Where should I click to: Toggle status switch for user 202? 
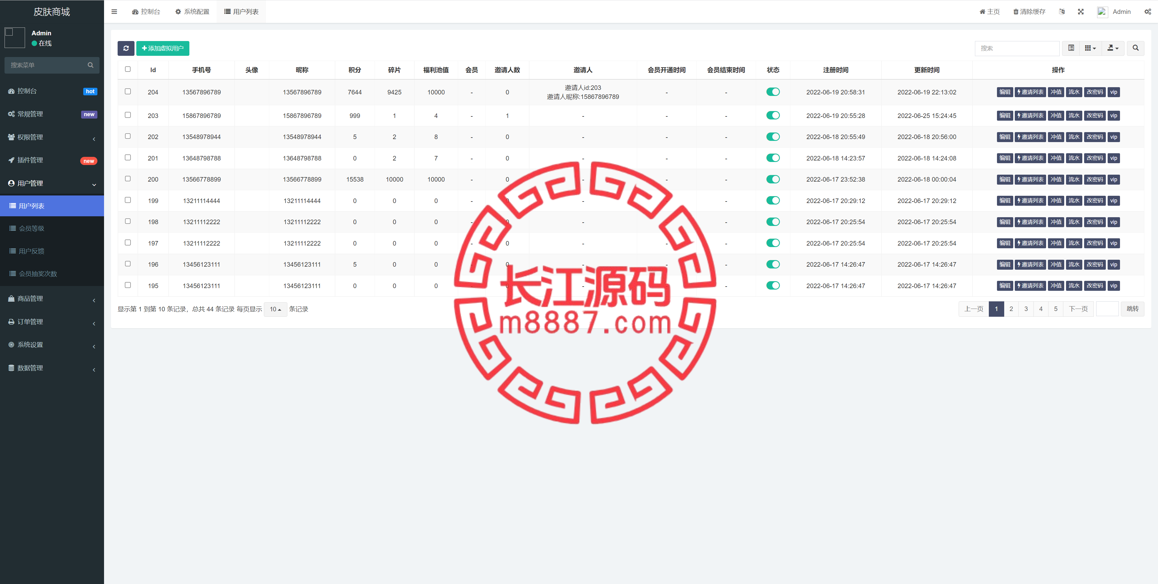(x=773, y=137)
